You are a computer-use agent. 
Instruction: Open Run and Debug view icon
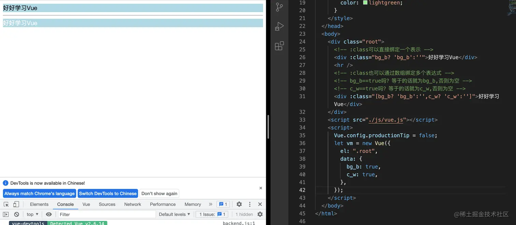click(x=279, y=26)
